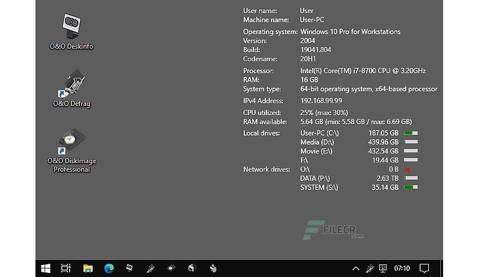Click the F:\ drive usage bar
Viewport: 478px width, 277px height.
[411, 160]
